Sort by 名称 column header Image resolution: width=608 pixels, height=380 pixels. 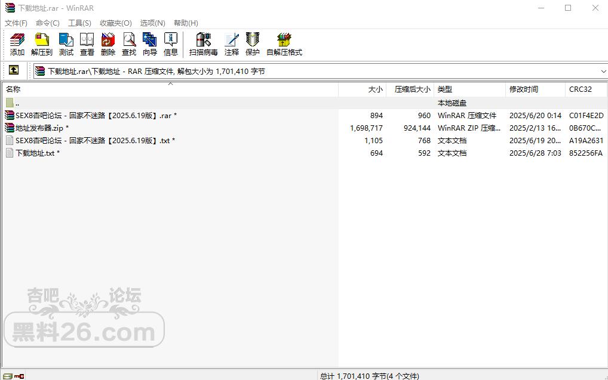pos(171,89)
